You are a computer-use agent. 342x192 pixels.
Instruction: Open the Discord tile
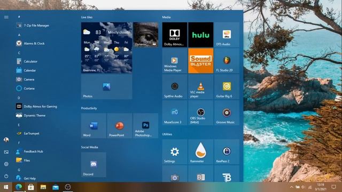point(94,165)
